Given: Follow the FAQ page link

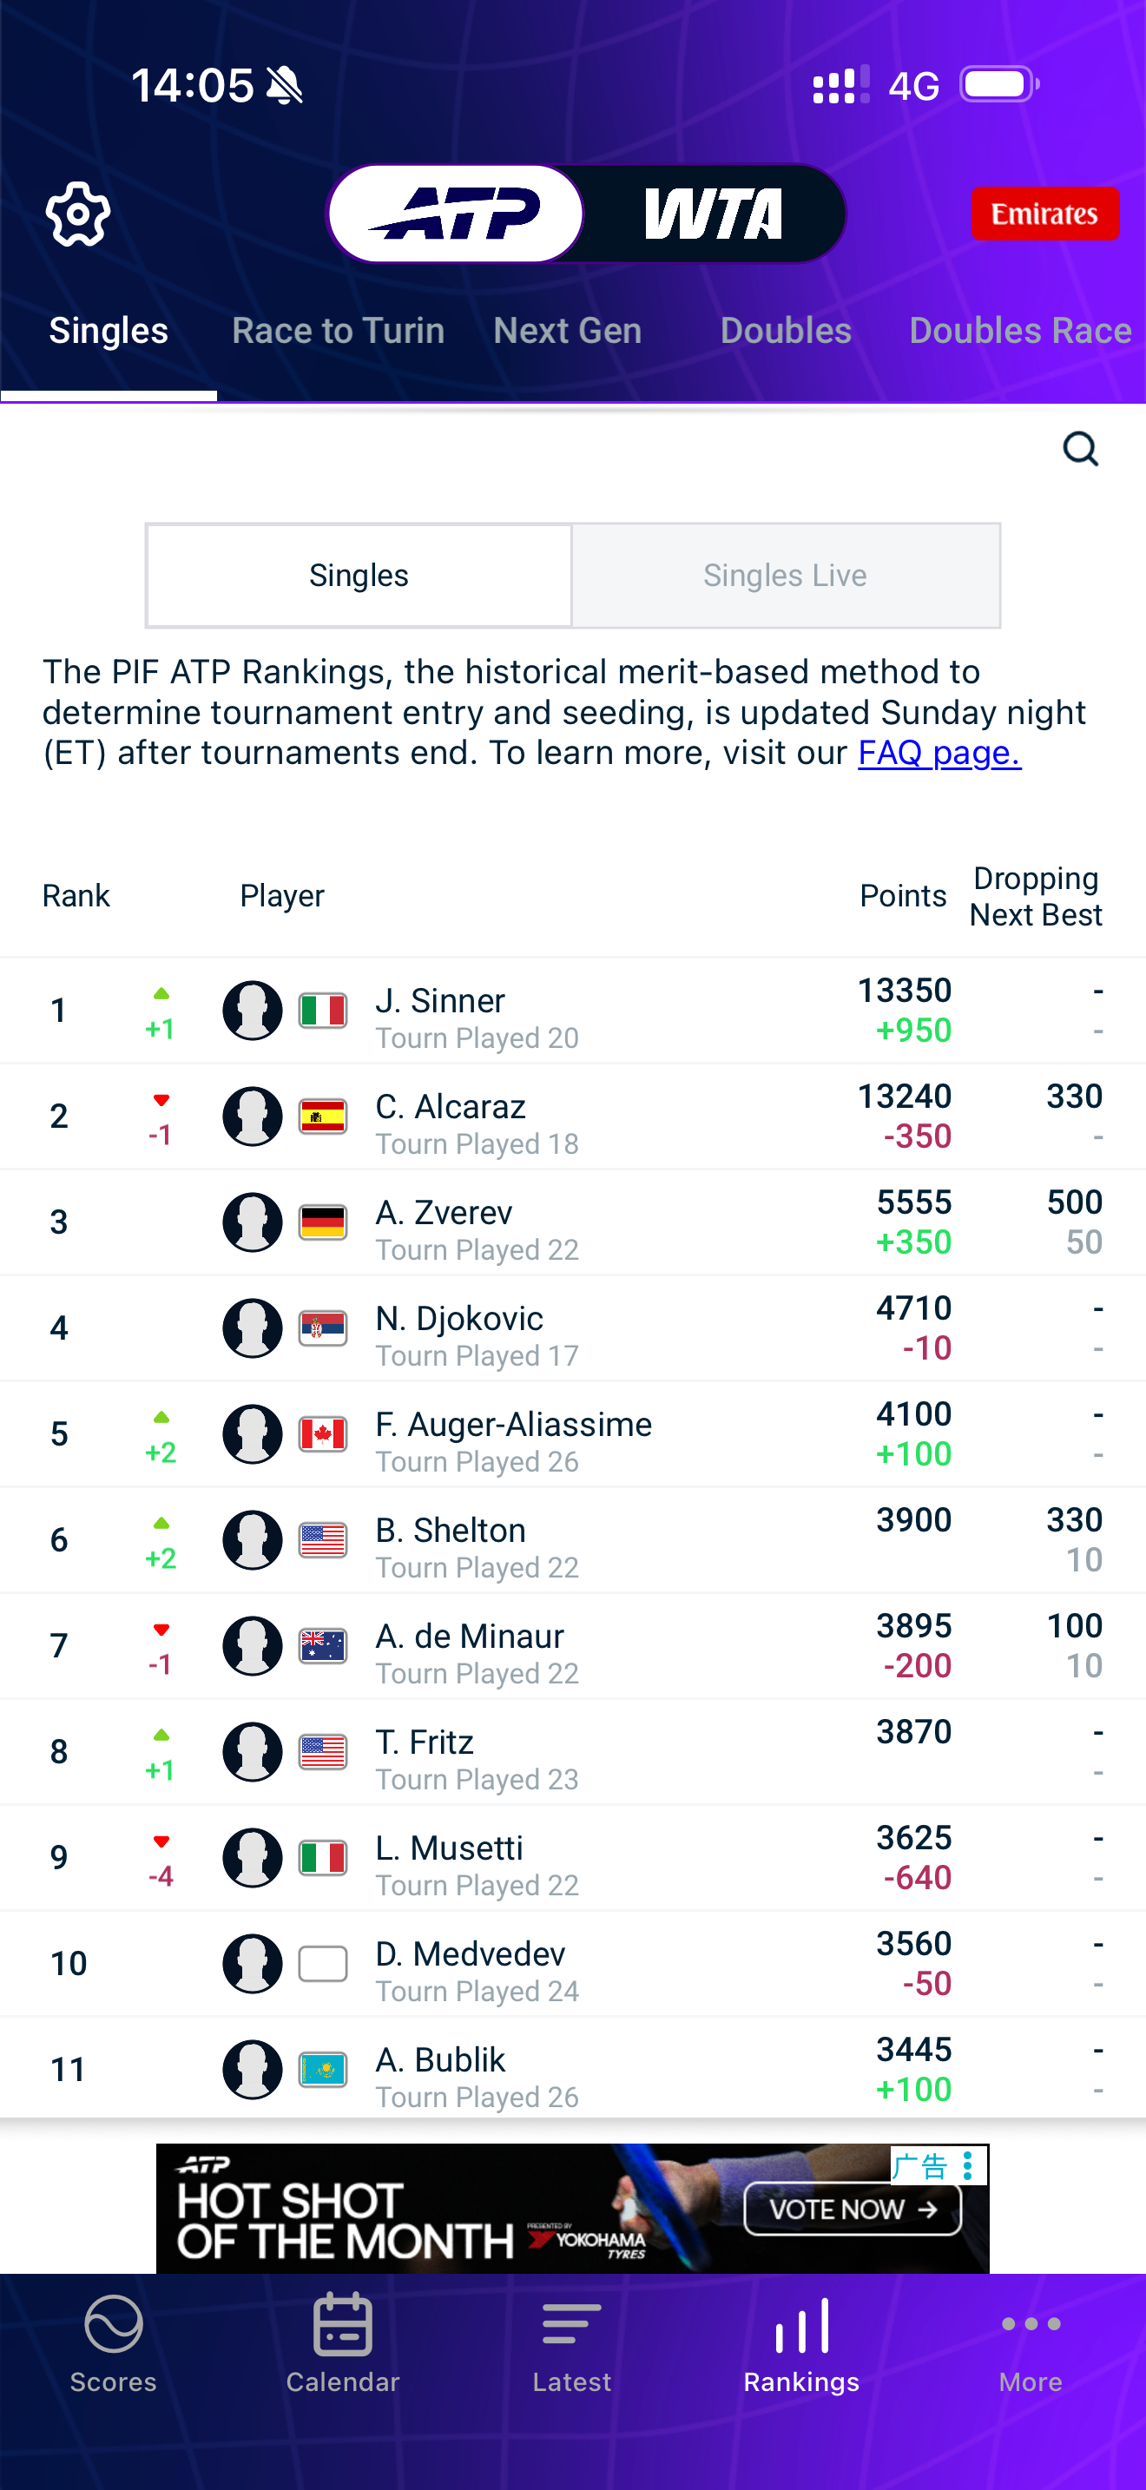Looking at the screenshot, I should 939,752.
